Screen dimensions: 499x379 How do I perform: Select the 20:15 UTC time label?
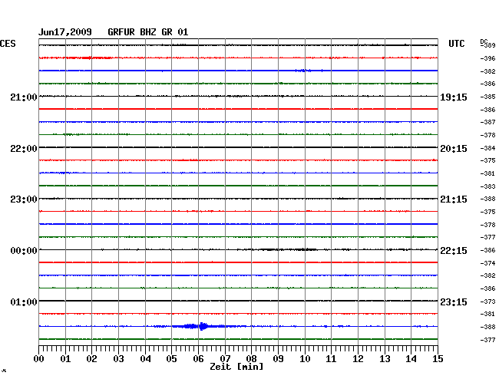(x=454, y=149)
